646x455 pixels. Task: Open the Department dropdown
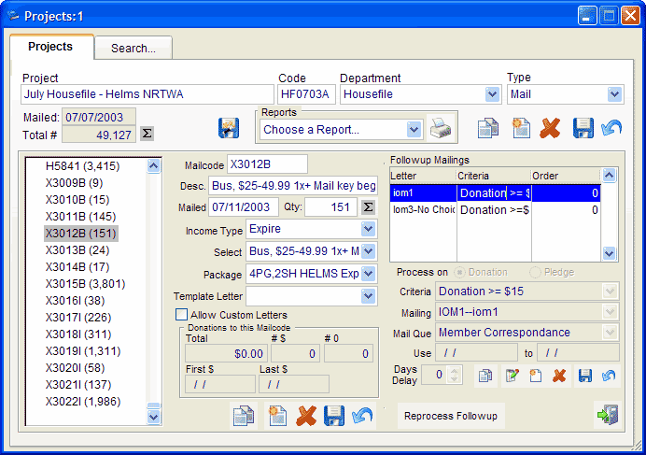[x=492, y=94]
